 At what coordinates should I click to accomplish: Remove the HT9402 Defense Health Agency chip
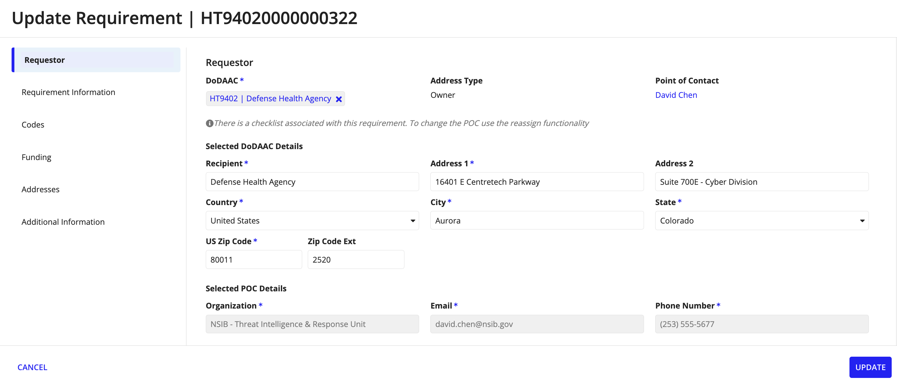point(338,99)
